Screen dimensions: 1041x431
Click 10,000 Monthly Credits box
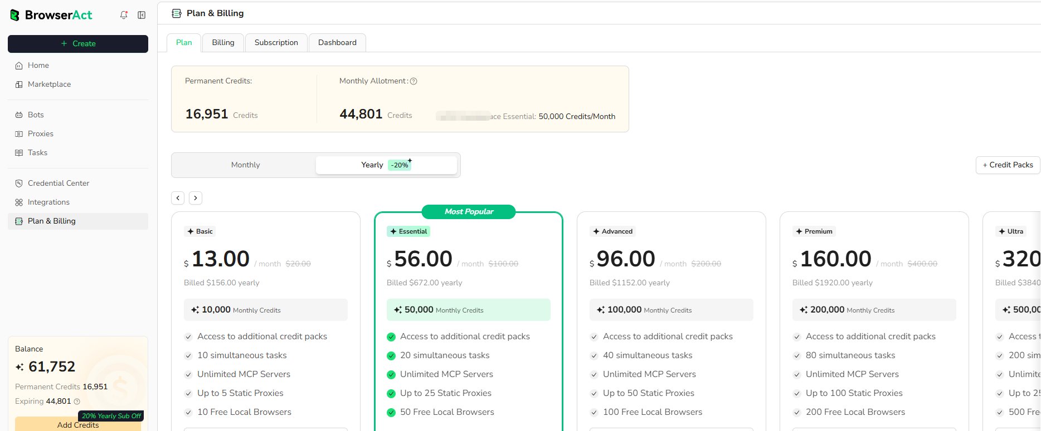coord(266,310)
